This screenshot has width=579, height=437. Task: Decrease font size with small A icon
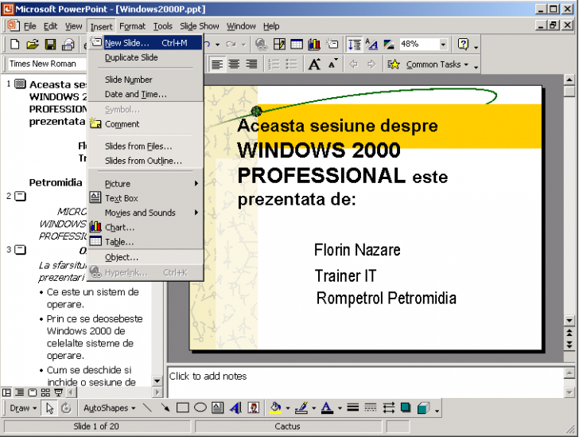(332, 64)
